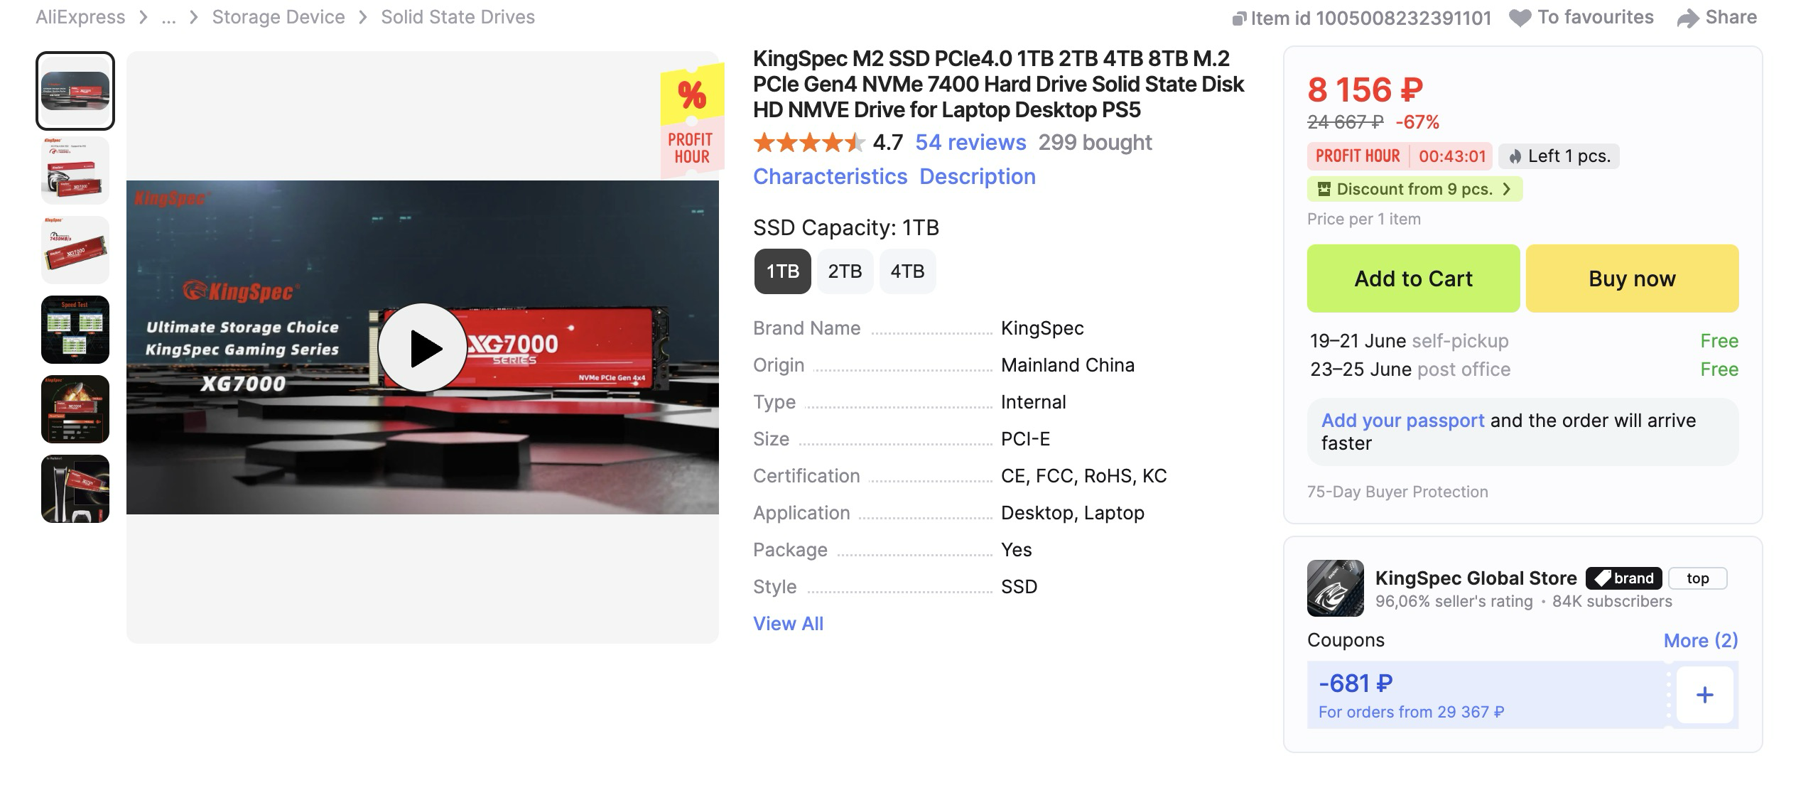Expand Discount from 9 pcs. chevron
Image resolution: width=1796 pixels, height=800 pixels.
(x=1506, y=189)
